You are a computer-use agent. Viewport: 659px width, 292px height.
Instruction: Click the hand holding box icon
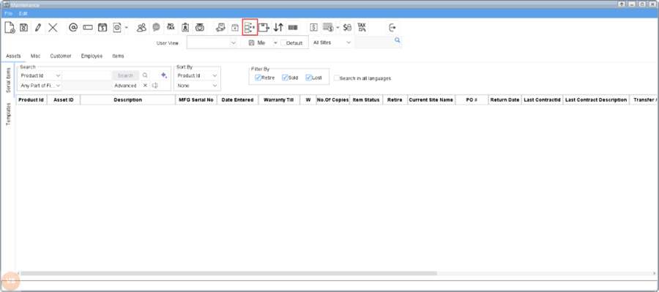tap(220, 28)
